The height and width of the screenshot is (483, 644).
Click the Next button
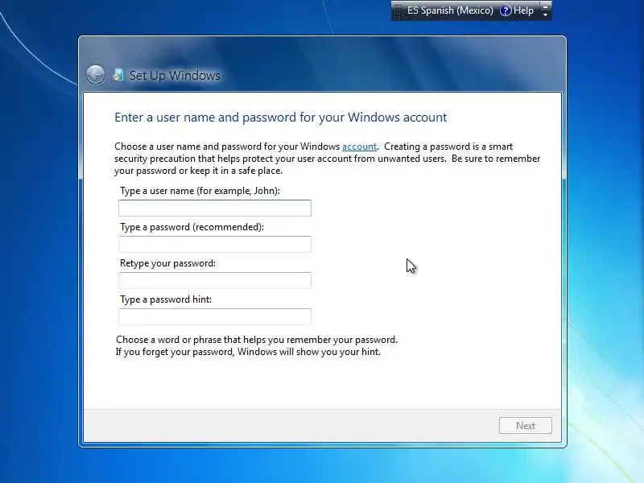click(526, 426)
